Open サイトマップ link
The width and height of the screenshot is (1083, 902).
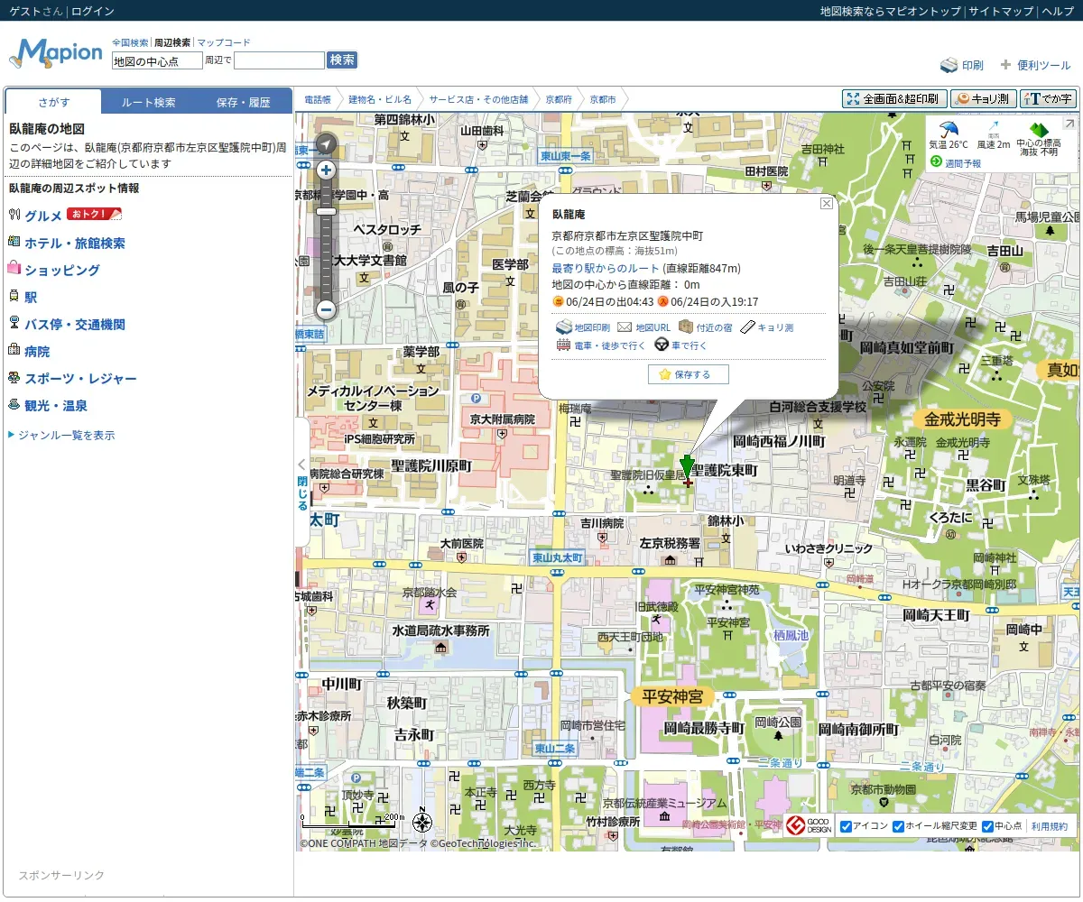(1001, 11)
